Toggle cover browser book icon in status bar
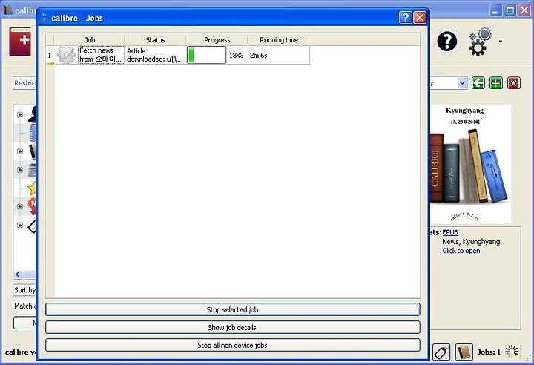 pyautogui.click(x=464, y=352)
